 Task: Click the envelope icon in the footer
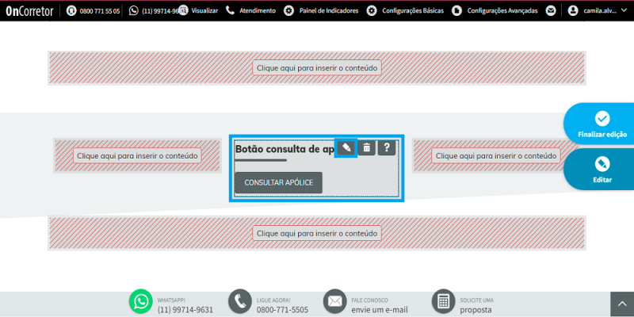click(x=334, y=301)
